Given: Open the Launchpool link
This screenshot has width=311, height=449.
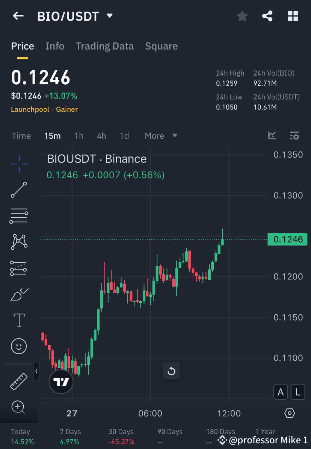Looking at the screenshot, I should click(x=30, y=109).
